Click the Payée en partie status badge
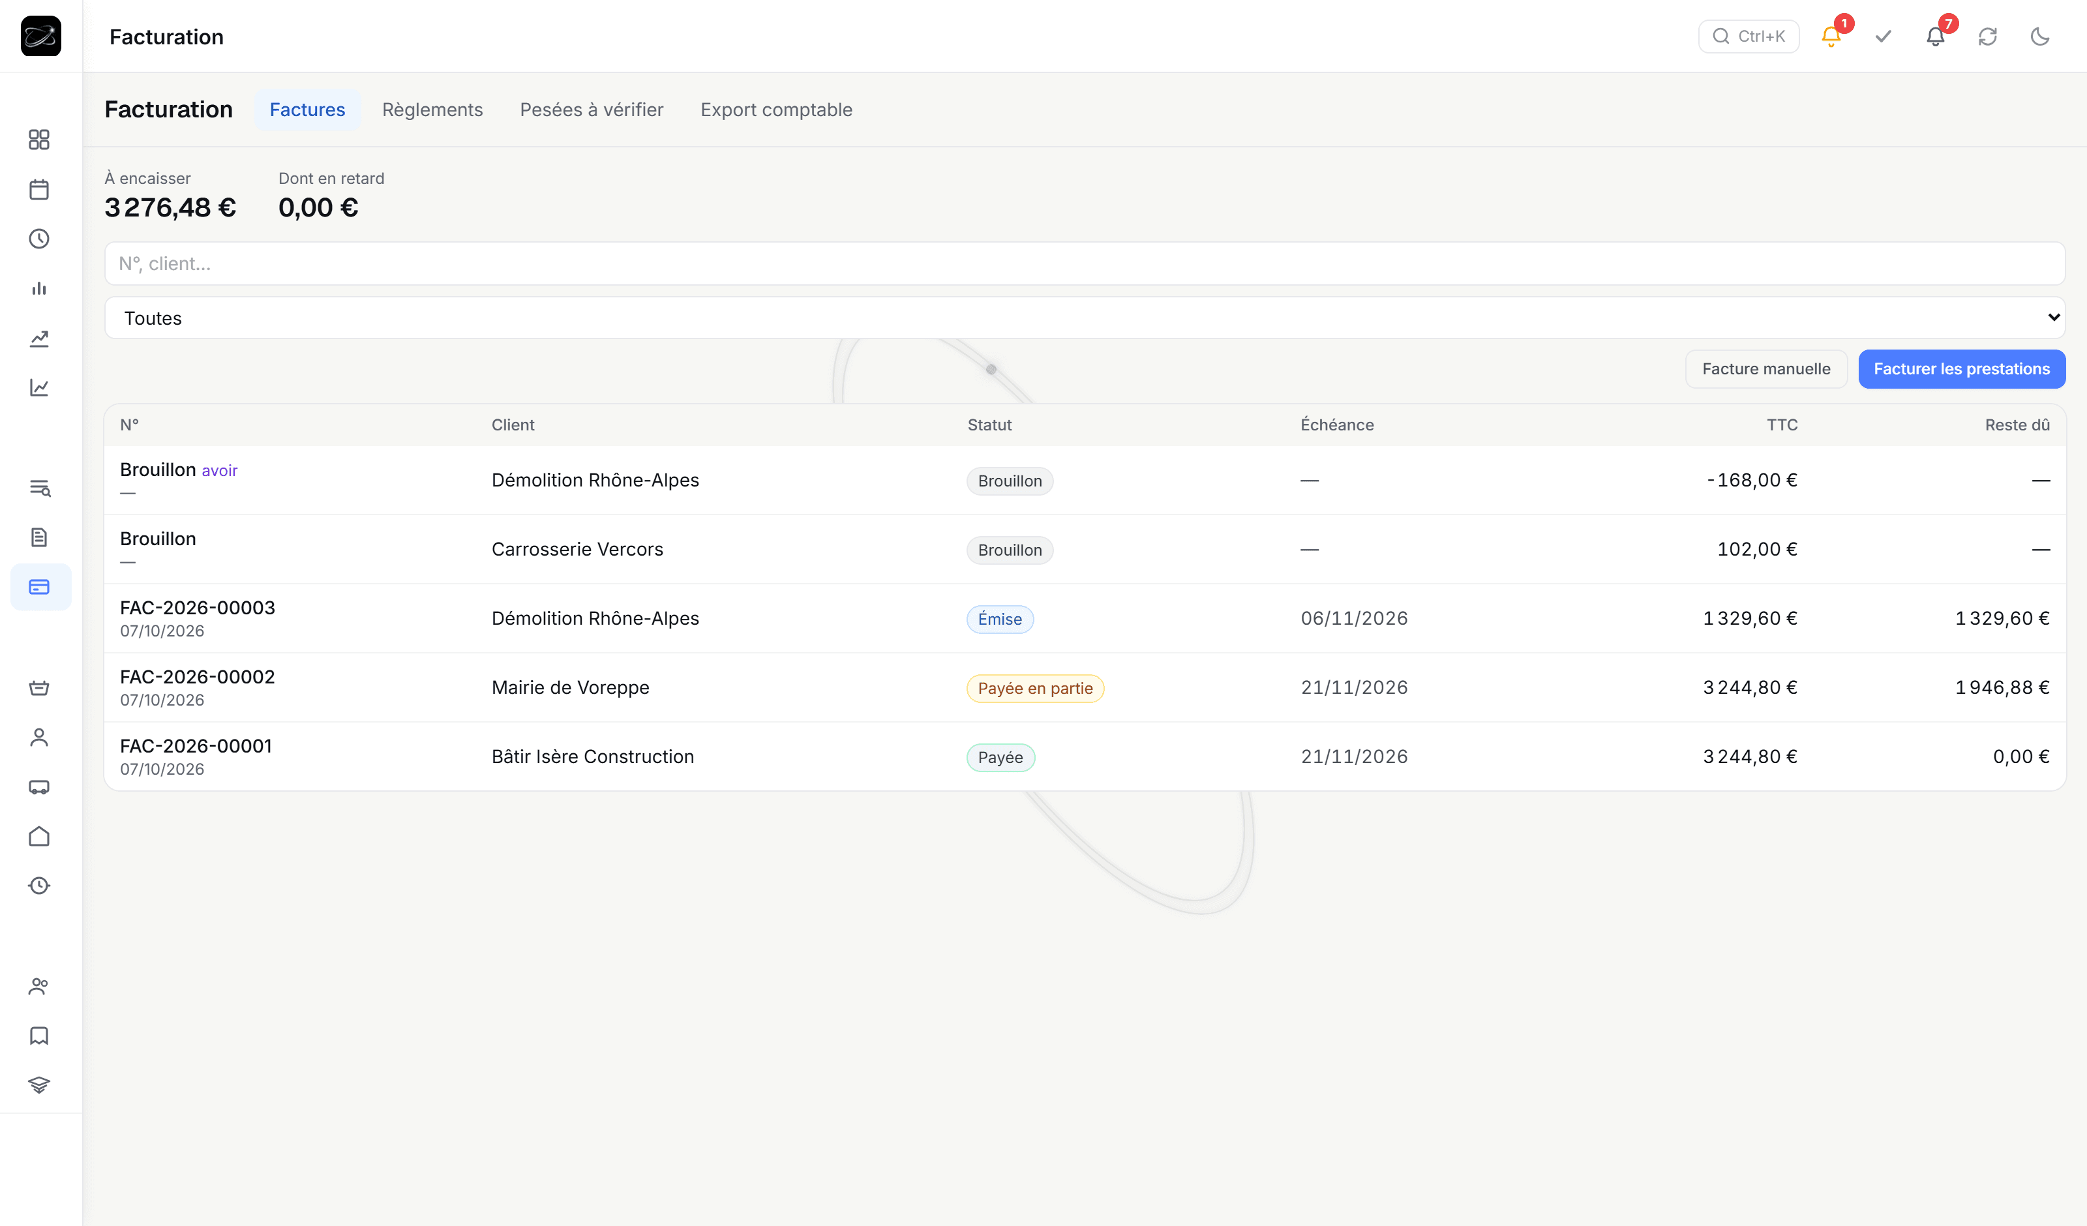Screen dimensions: 2087x1226 pos(1035,689)
